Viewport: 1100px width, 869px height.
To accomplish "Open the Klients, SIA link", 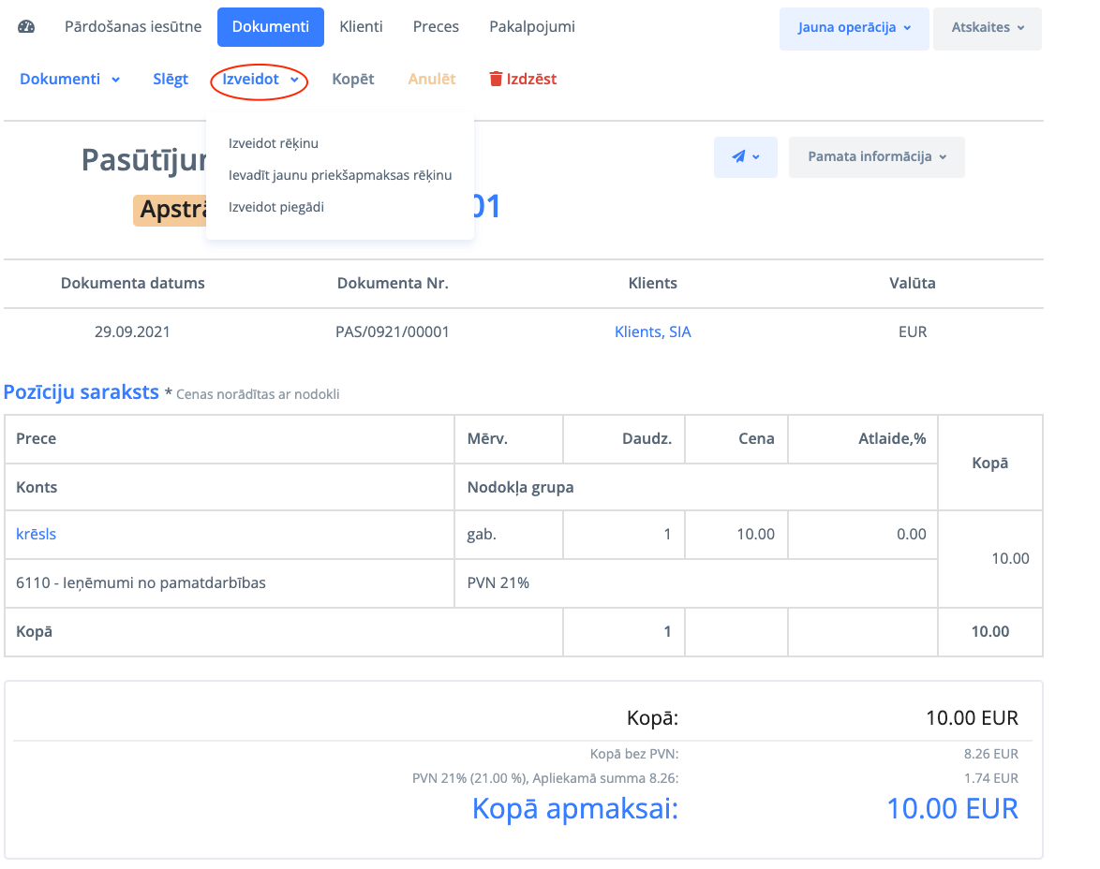I will tap(652, 331).
